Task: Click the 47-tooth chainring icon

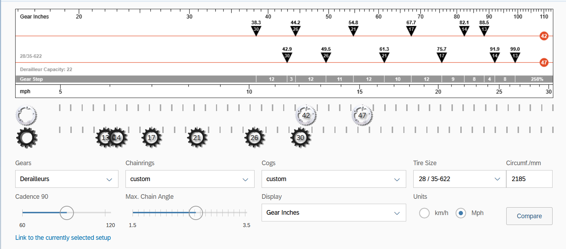Action: (362, 115)
